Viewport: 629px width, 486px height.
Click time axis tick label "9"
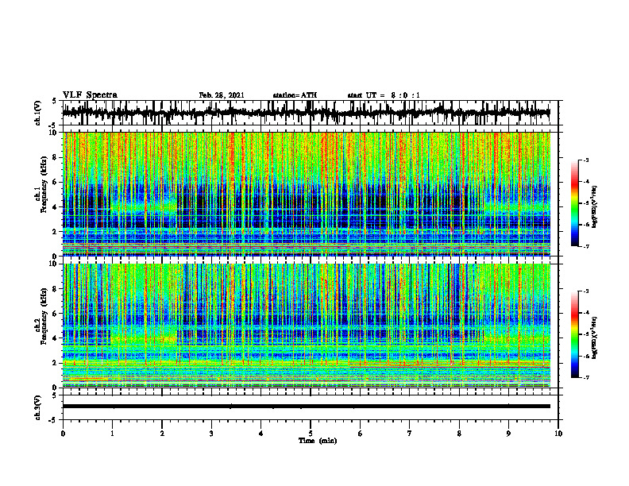tap(508, 434)
